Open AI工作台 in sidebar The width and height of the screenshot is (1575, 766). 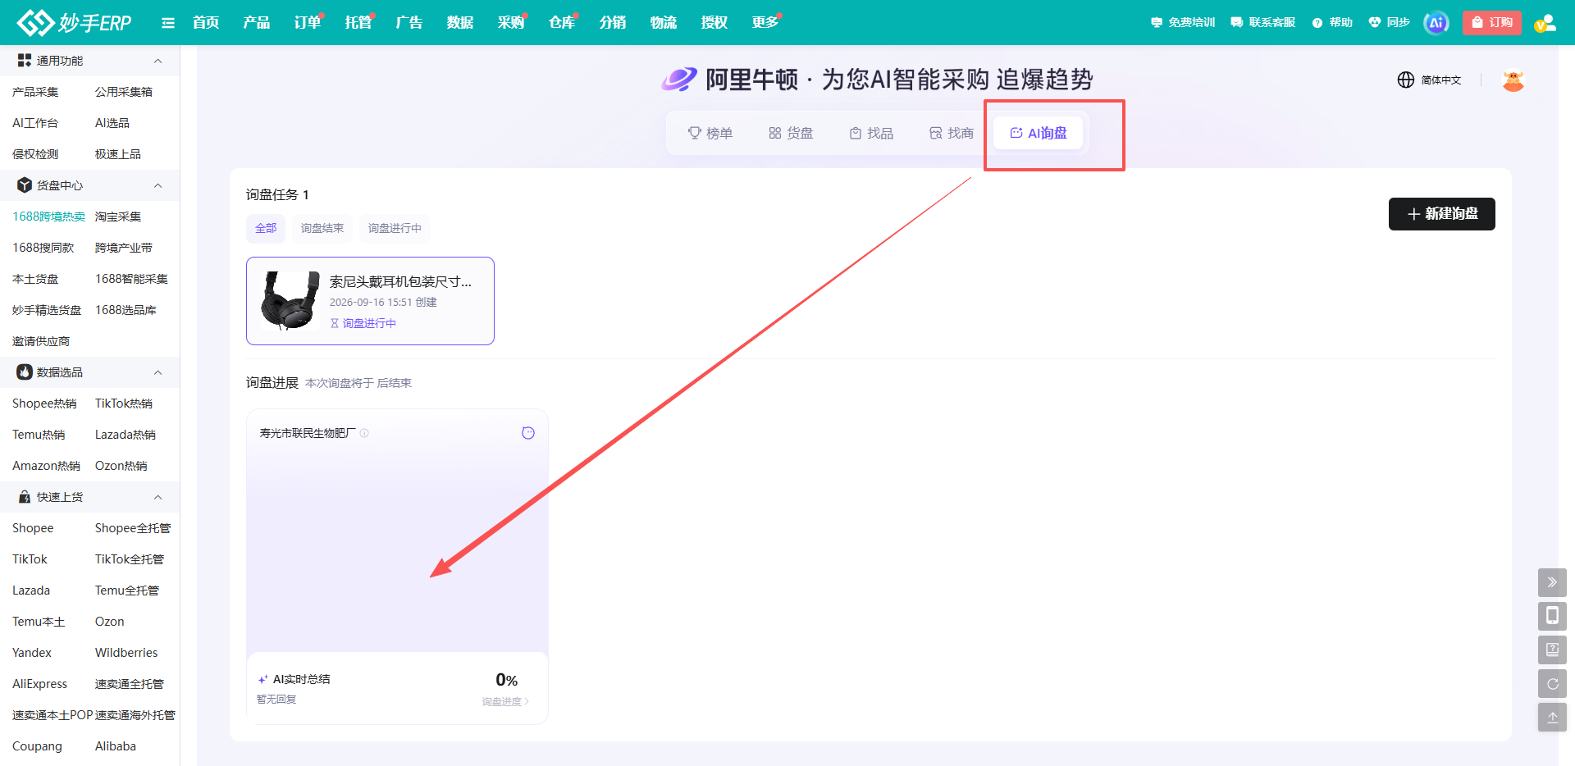[x=35, y=123]
